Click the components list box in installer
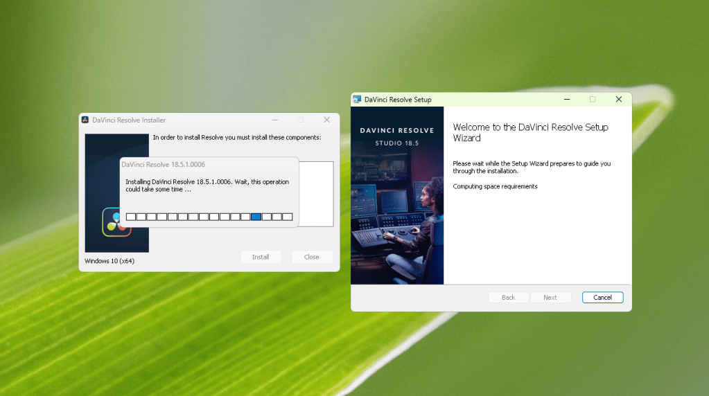Image resolution: width=709 pixels, height=396 pixels. 316,194
